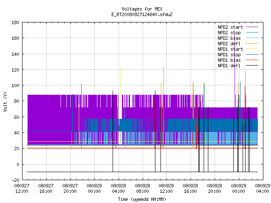Click the black line sample for NPD1 defl
Viewport: 271px width, 203px height.
(x=252, y=66)
